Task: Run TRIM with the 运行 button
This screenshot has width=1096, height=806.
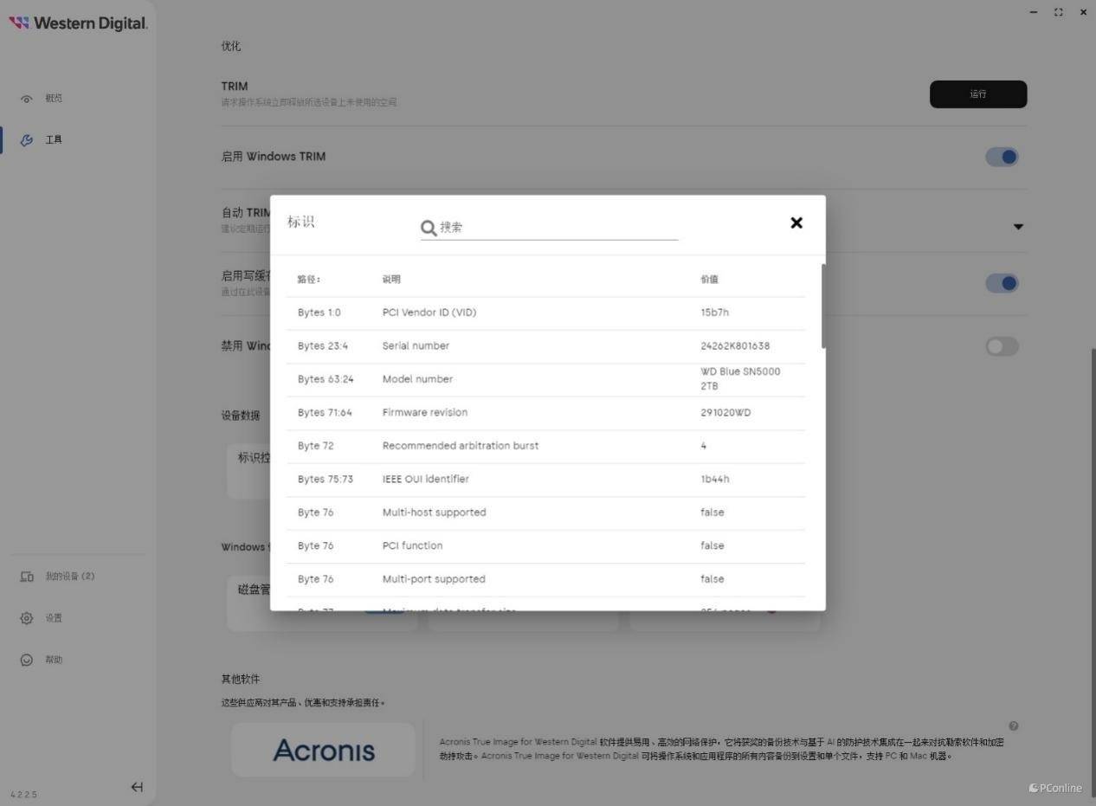Action: tap(978, 94)
